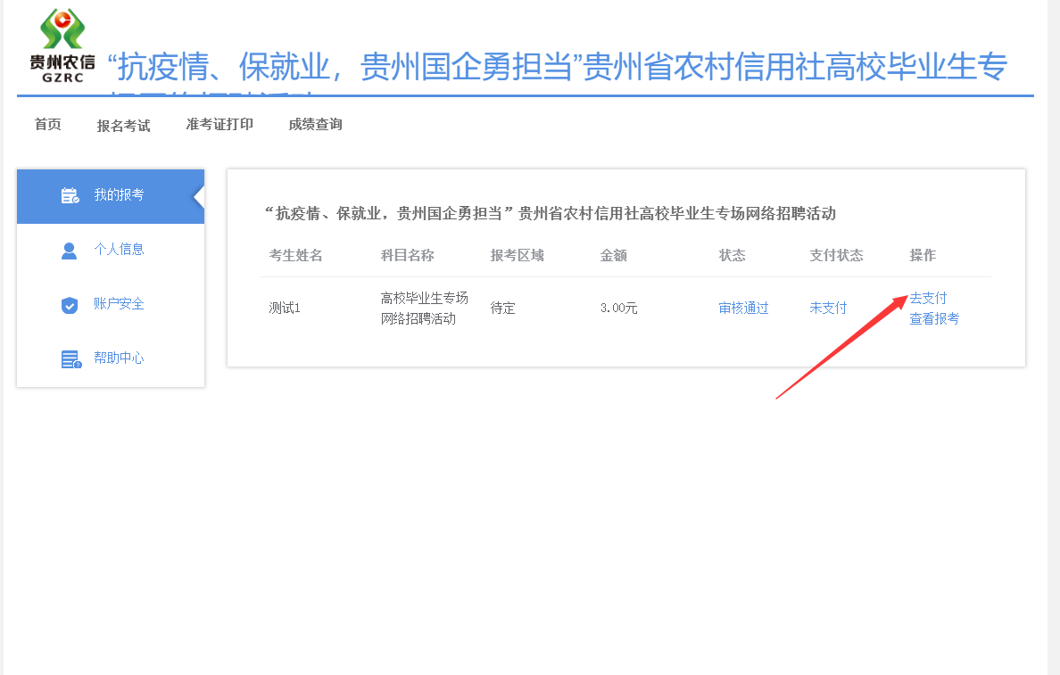Select 成绩查询 in the top navigation
Viewport: 1060px width, 675px height.
click(315, 125)
